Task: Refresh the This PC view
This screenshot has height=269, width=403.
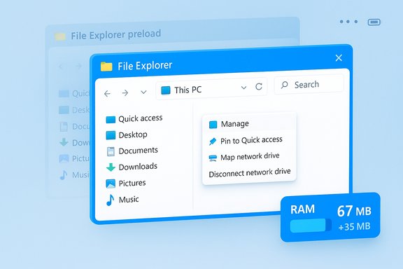Action: click(x=259, y=87)
